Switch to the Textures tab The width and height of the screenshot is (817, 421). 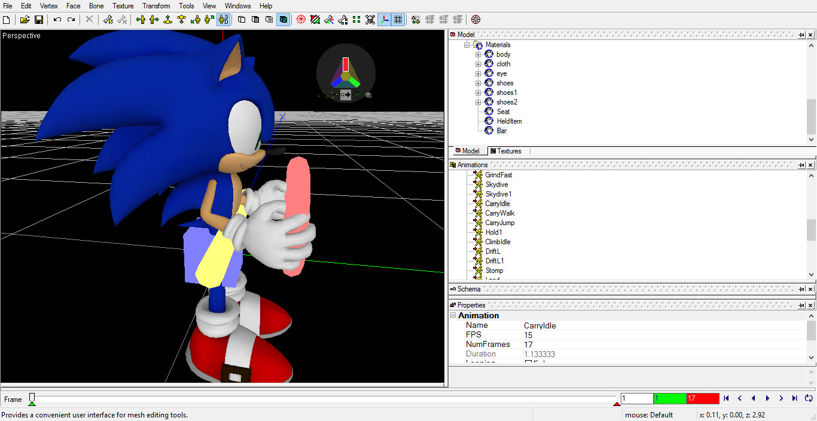[x=506, y=150]
